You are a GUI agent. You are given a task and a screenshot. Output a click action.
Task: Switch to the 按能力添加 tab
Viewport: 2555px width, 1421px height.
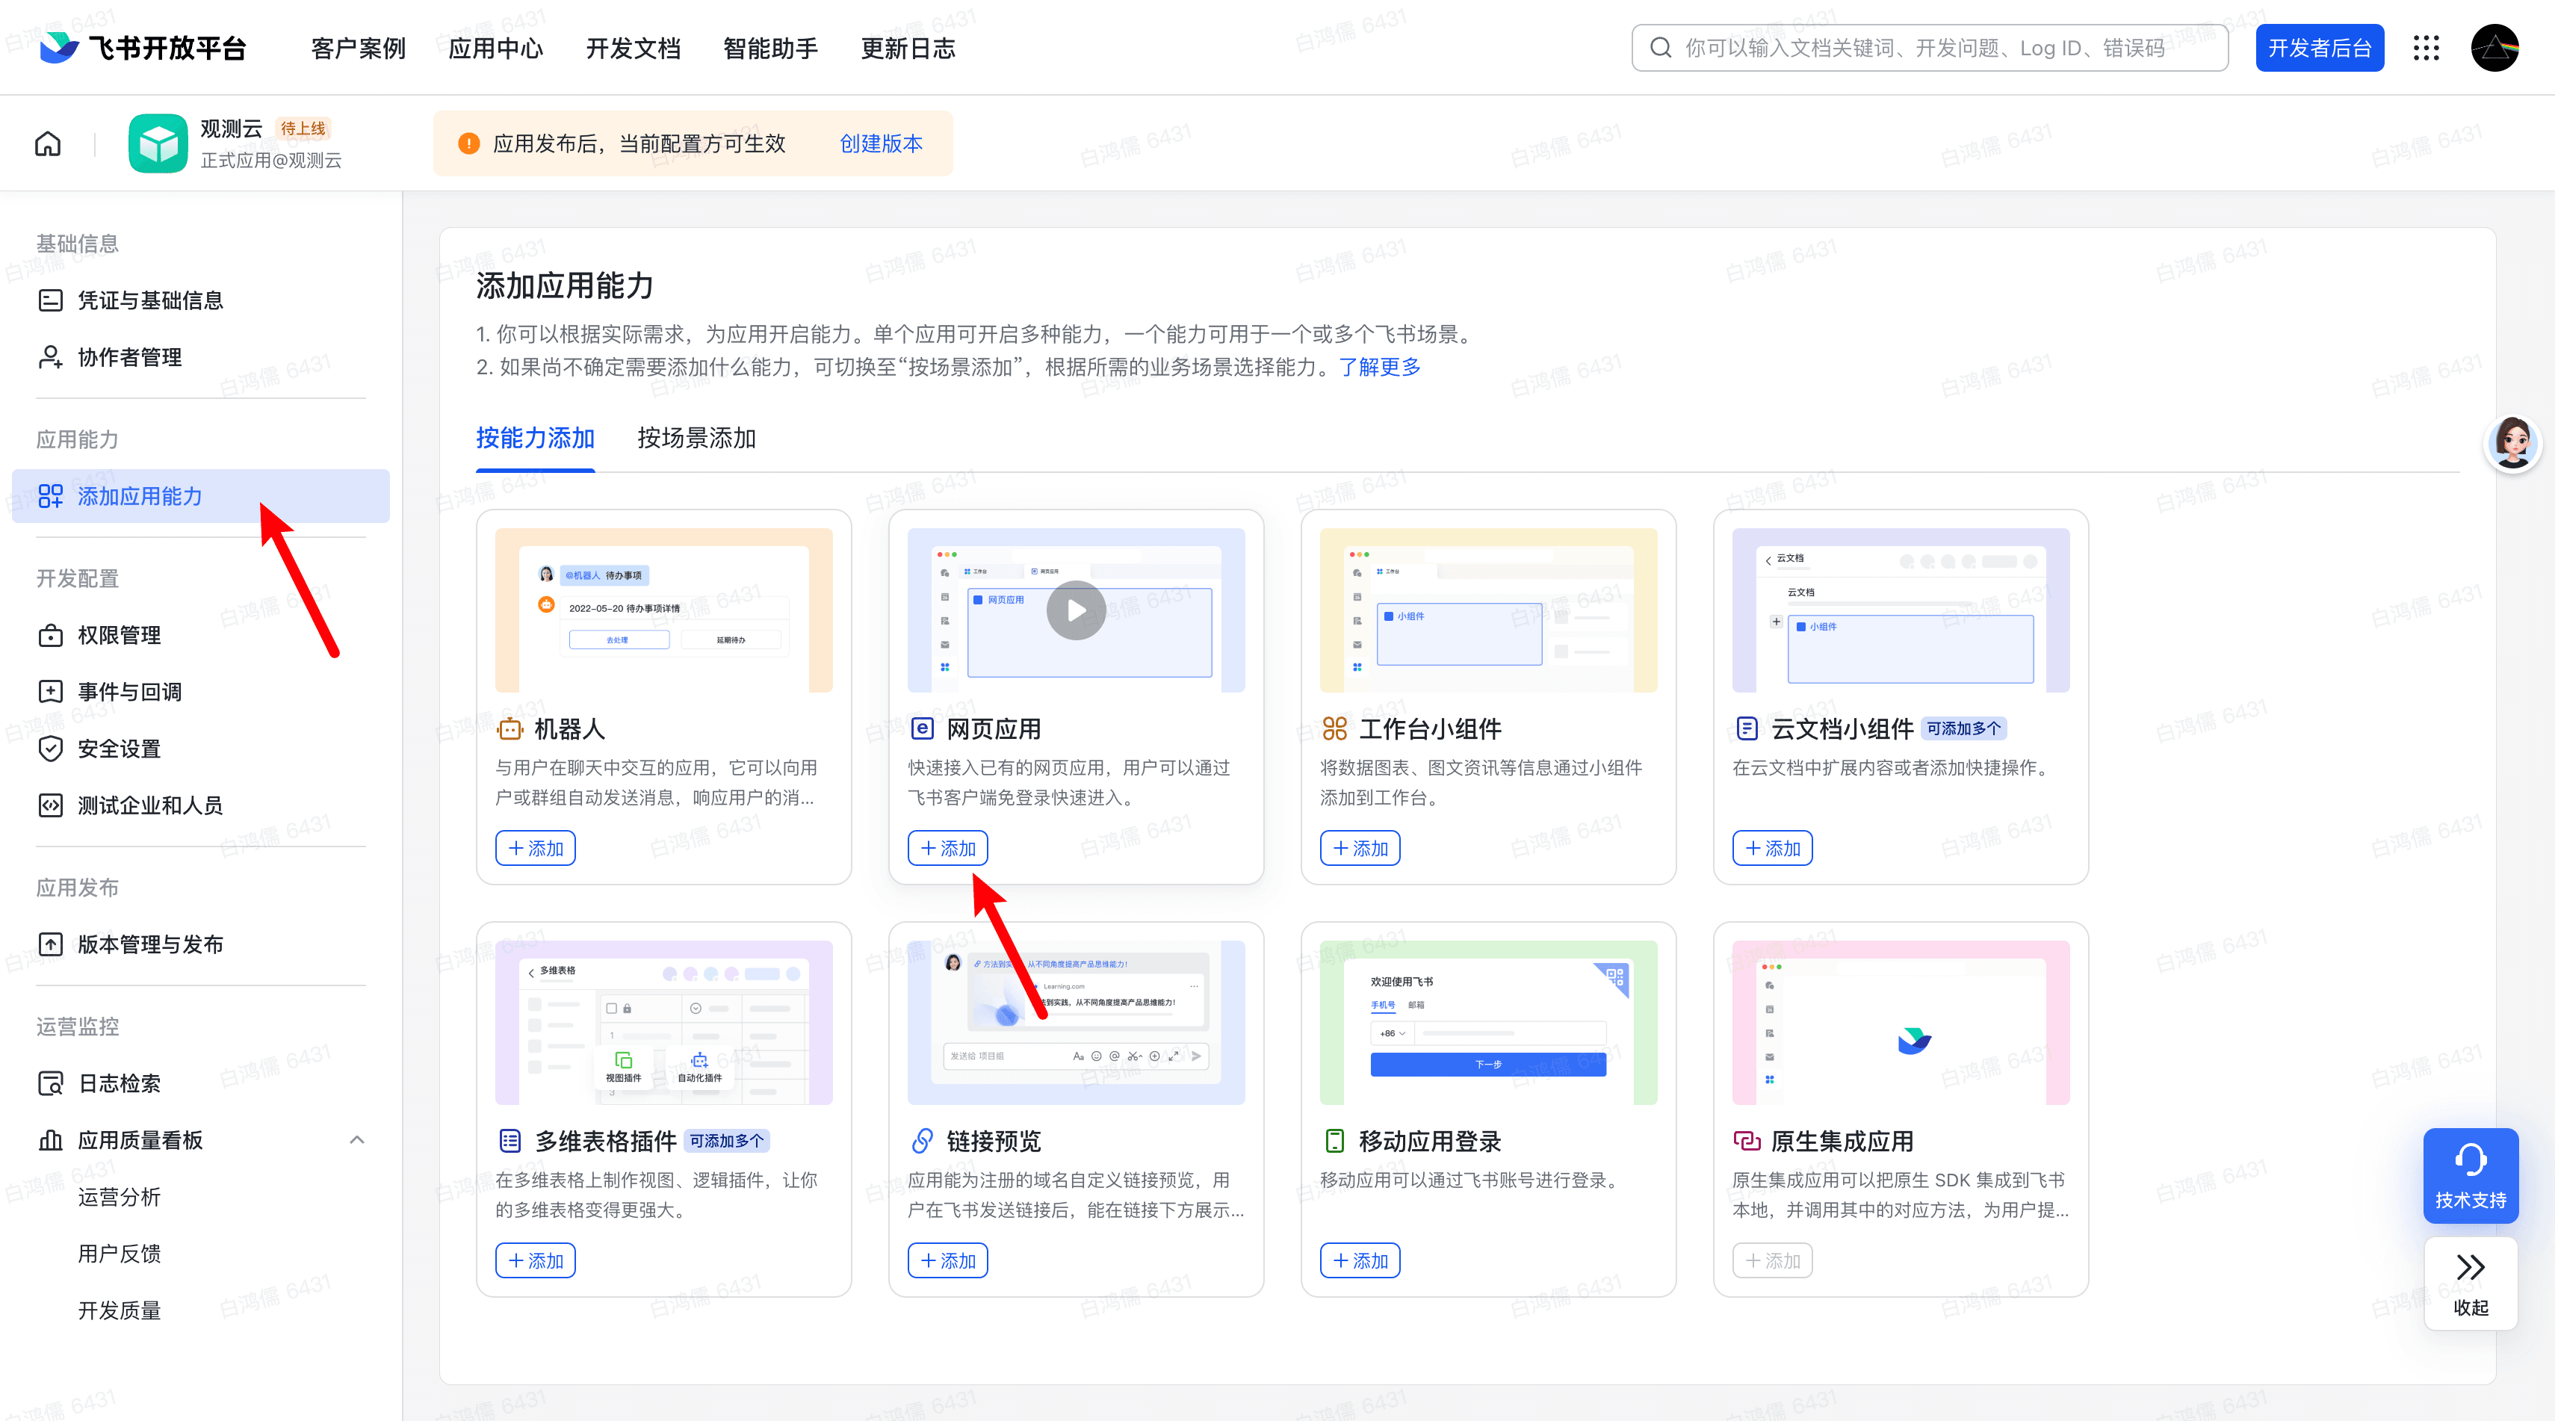click(536, 439)
